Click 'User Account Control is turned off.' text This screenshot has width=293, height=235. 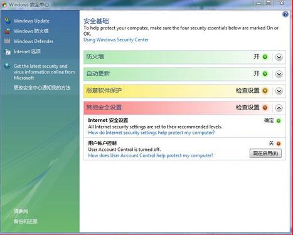(x=124, y=149)
